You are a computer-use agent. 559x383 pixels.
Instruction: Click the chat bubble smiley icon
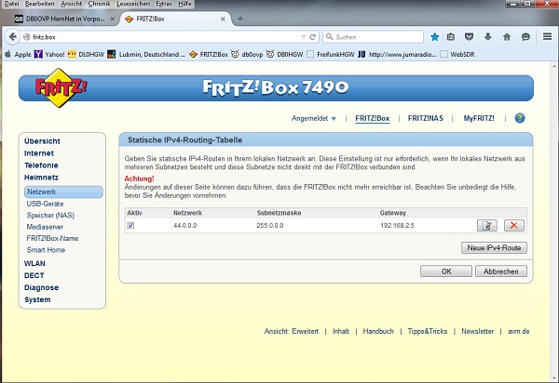coord(525,37)
